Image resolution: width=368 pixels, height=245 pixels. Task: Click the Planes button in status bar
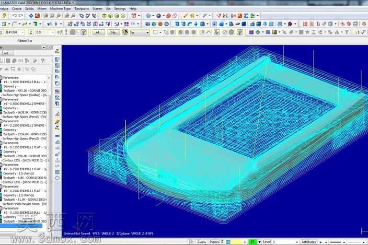click(x=214, y=242)
